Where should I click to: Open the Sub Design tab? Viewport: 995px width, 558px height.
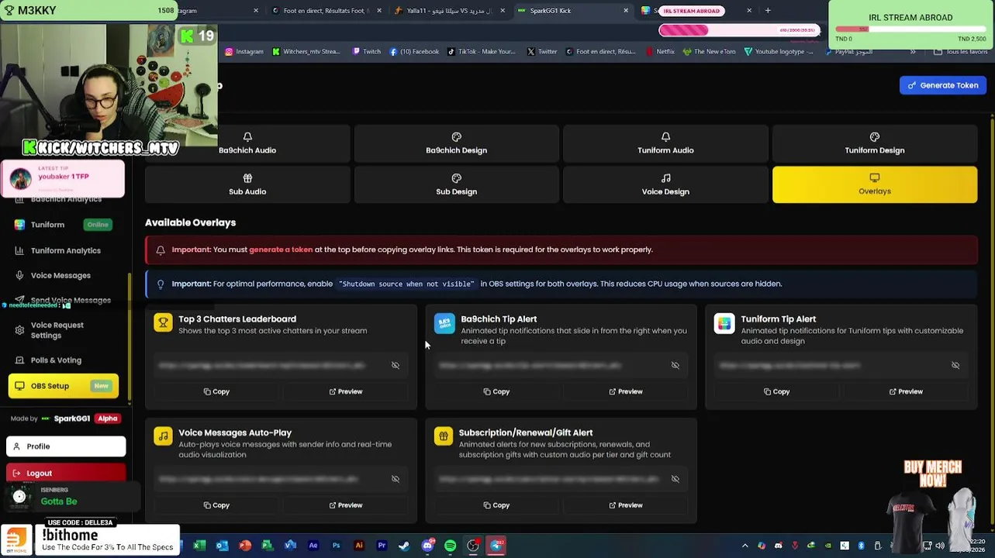(456, 184)
